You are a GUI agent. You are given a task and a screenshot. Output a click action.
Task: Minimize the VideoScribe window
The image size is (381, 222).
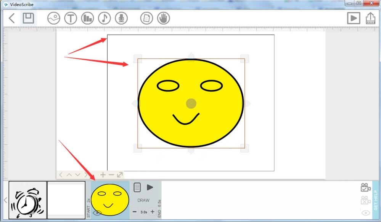click(x=350, y=3)
